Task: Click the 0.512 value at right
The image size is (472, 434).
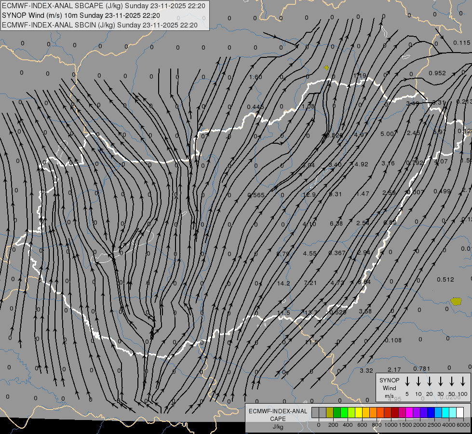Action: click(x=445, y=280)
